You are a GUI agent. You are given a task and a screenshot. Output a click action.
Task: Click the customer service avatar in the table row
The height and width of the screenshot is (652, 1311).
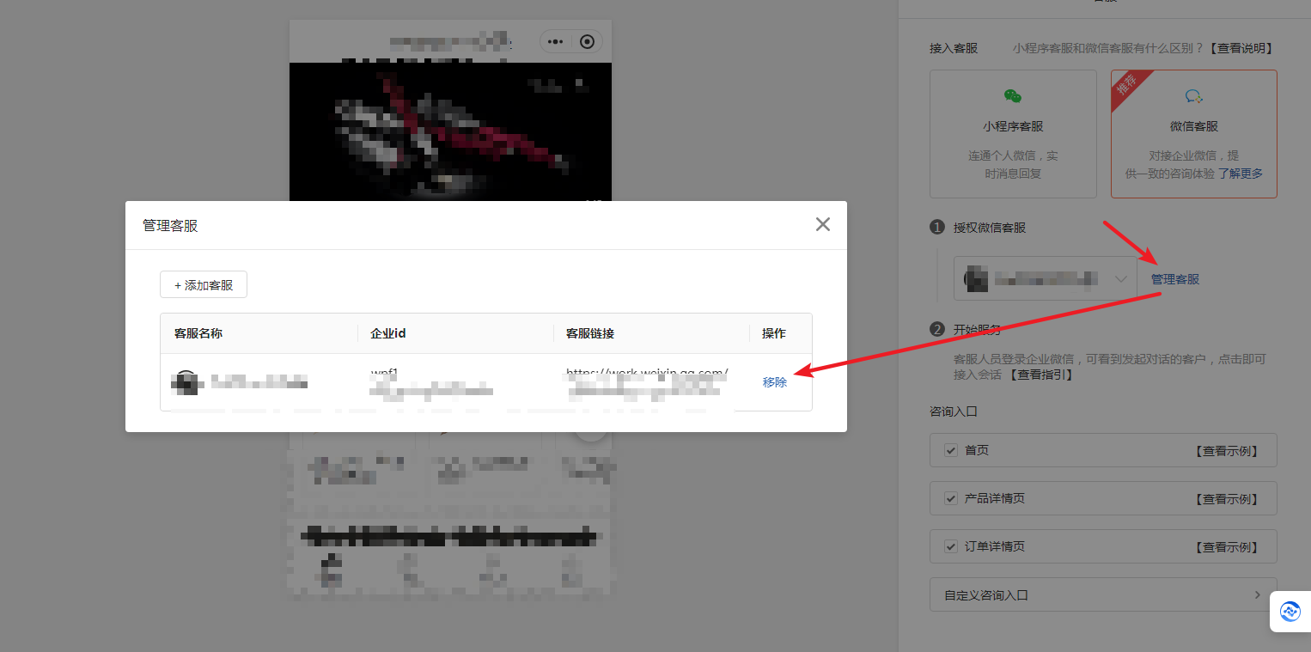[186, 382]
